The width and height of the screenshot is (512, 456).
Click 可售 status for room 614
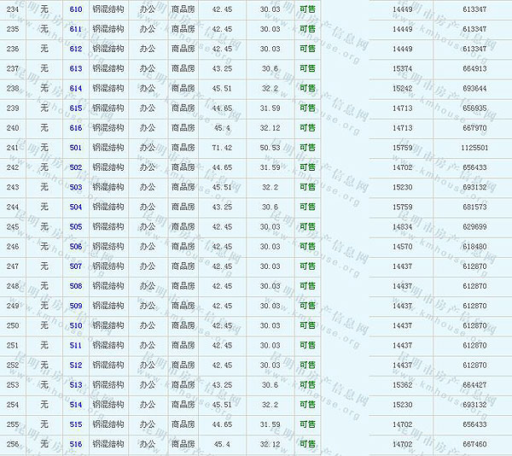307,89
